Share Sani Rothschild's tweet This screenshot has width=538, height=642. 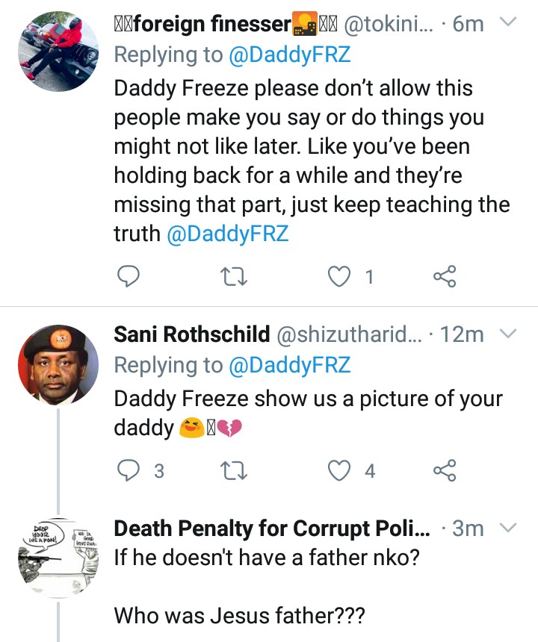click(444, 470)
